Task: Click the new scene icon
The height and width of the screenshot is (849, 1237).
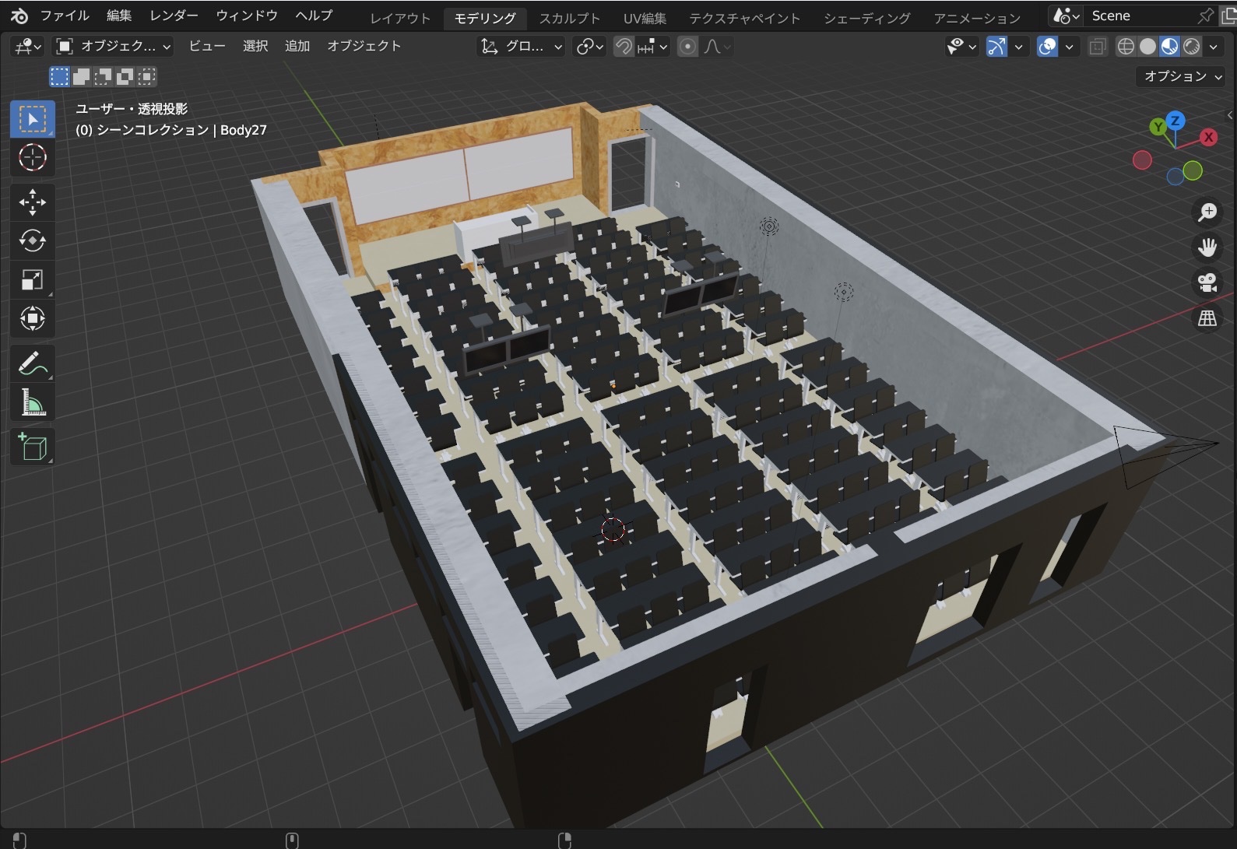Action: pyautogui.click(x=1228, y=16)
